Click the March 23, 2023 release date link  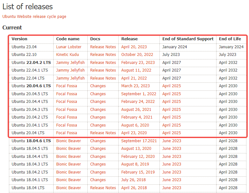point(135,86)
